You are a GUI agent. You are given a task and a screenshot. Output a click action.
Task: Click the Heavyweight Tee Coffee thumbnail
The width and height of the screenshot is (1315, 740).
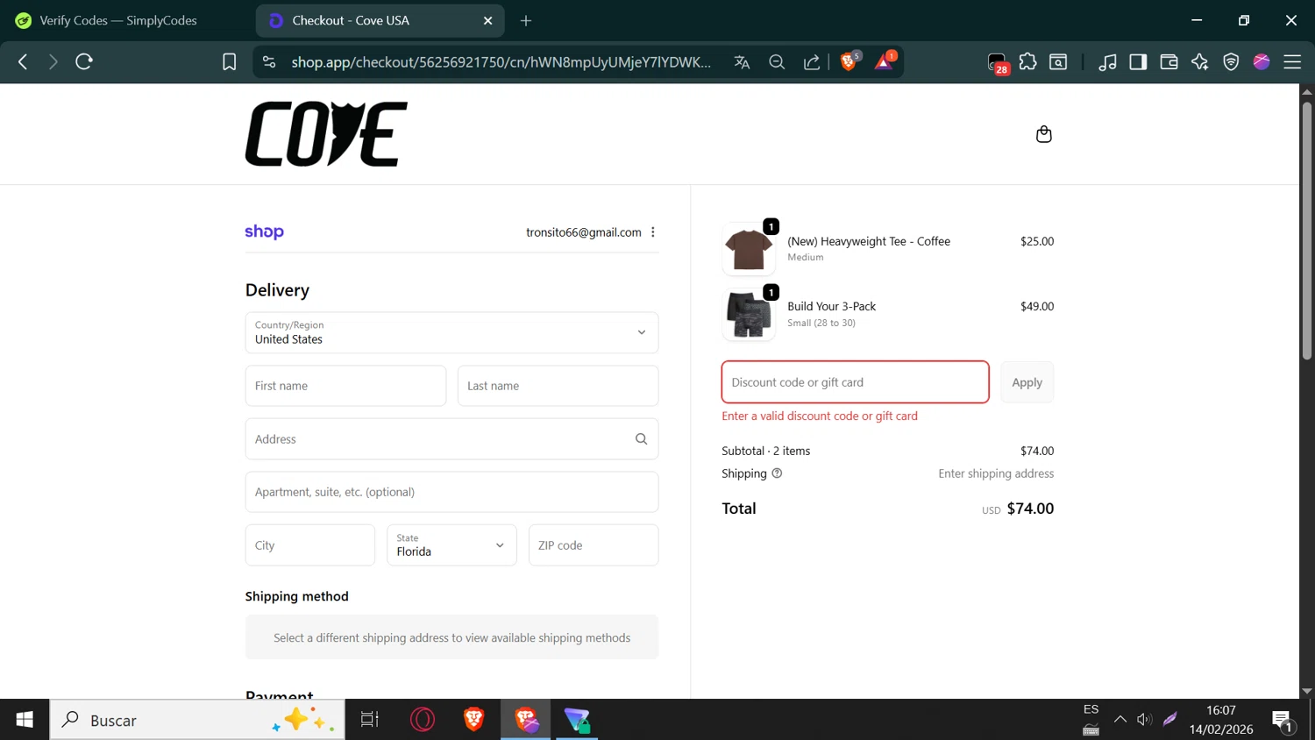[749, 249]
